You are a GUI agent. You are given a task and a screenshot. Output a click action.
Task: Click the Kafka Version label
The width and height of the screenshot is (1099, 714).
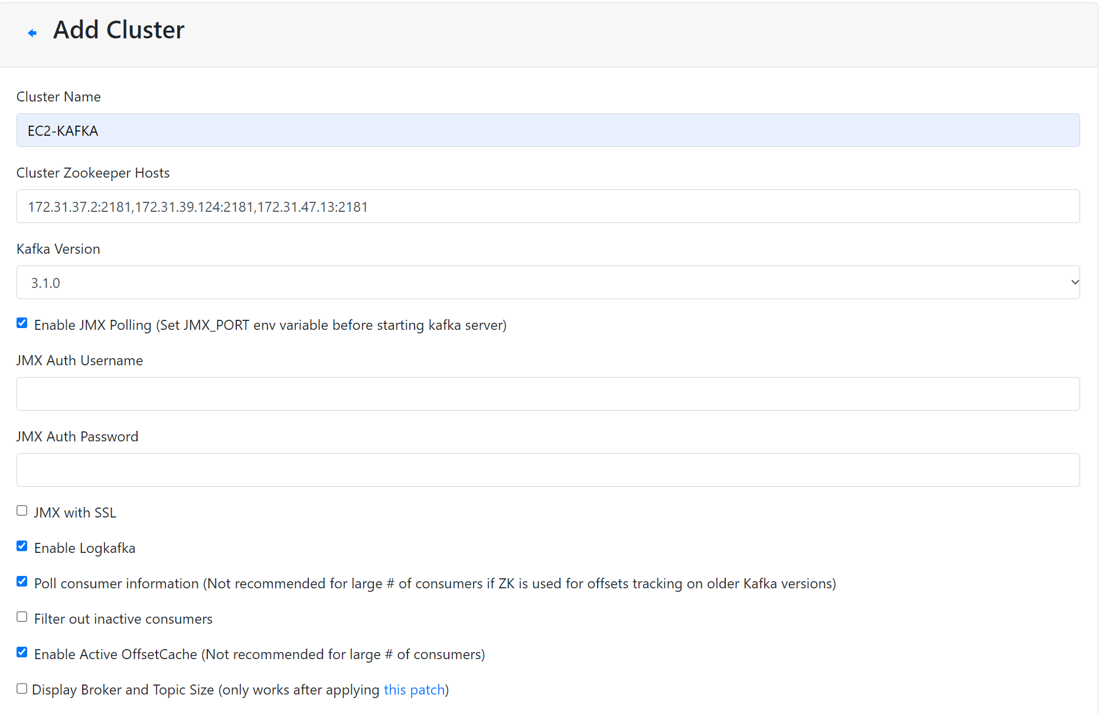pos(58,249)
